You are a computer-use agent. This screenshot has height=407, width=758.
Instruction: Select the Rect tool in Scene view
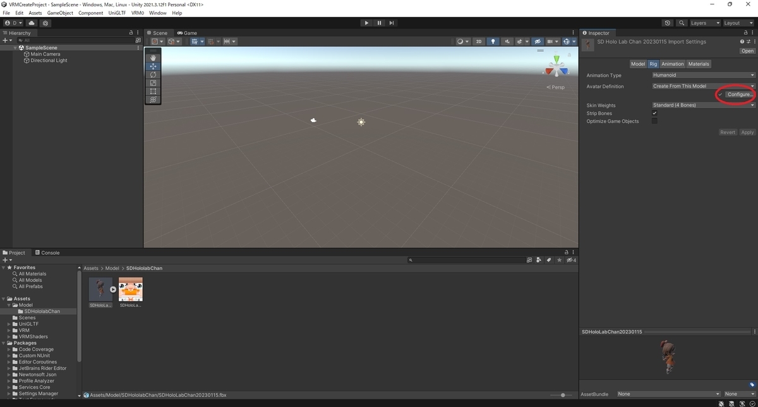[x=153, y=91]
